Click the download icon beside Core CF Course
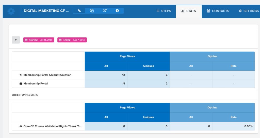This screenshot has height=138, width=260. [x=21, y=126]
